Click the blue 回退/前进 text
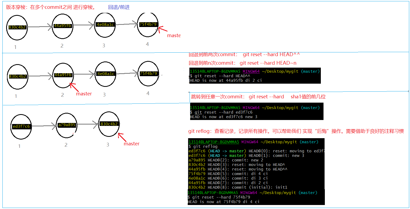 point(119,7)
